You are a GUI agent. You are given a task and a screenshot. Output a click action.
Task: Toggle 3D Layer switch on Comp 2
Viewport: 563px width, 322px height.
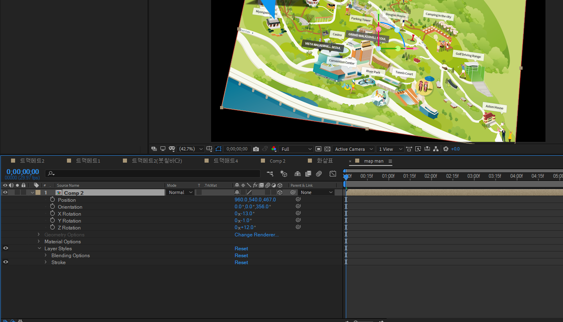tap(280, 192)
